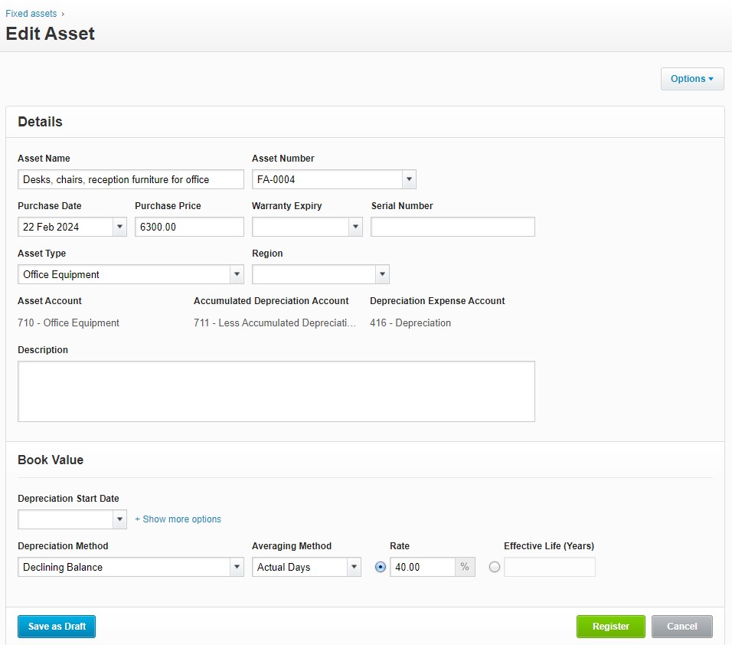Click the Purchase Price field
Screen dimensions: 732x645
tap(188, 226)
